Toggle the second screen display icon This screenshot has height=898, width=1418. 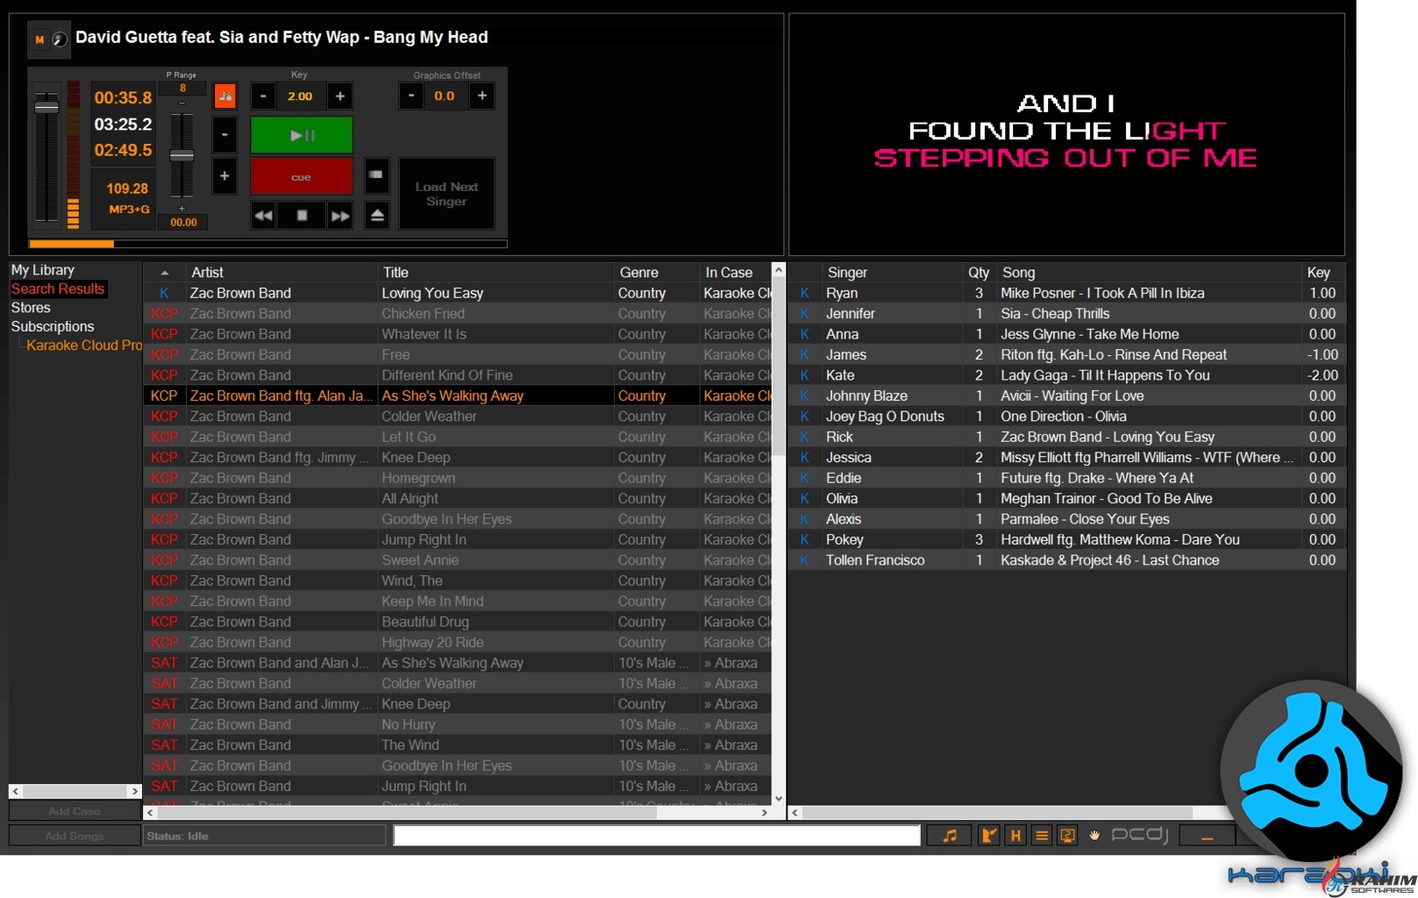pyautogui.click(x=1067, y=835)
